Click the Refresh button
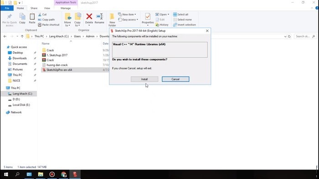 289,36
